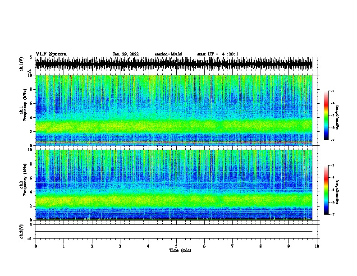Viewport: 357px width, 276px height.
Task: Click time axis tick label "0"
Action: coord(36,246)
